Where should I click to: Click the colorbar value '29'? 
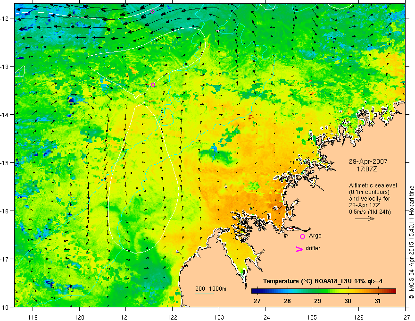click(x=317, y=301)
